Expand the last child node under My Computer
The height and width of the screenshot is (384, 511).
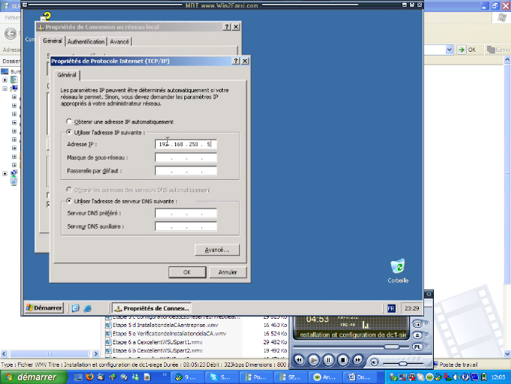(x=14, y=165)
